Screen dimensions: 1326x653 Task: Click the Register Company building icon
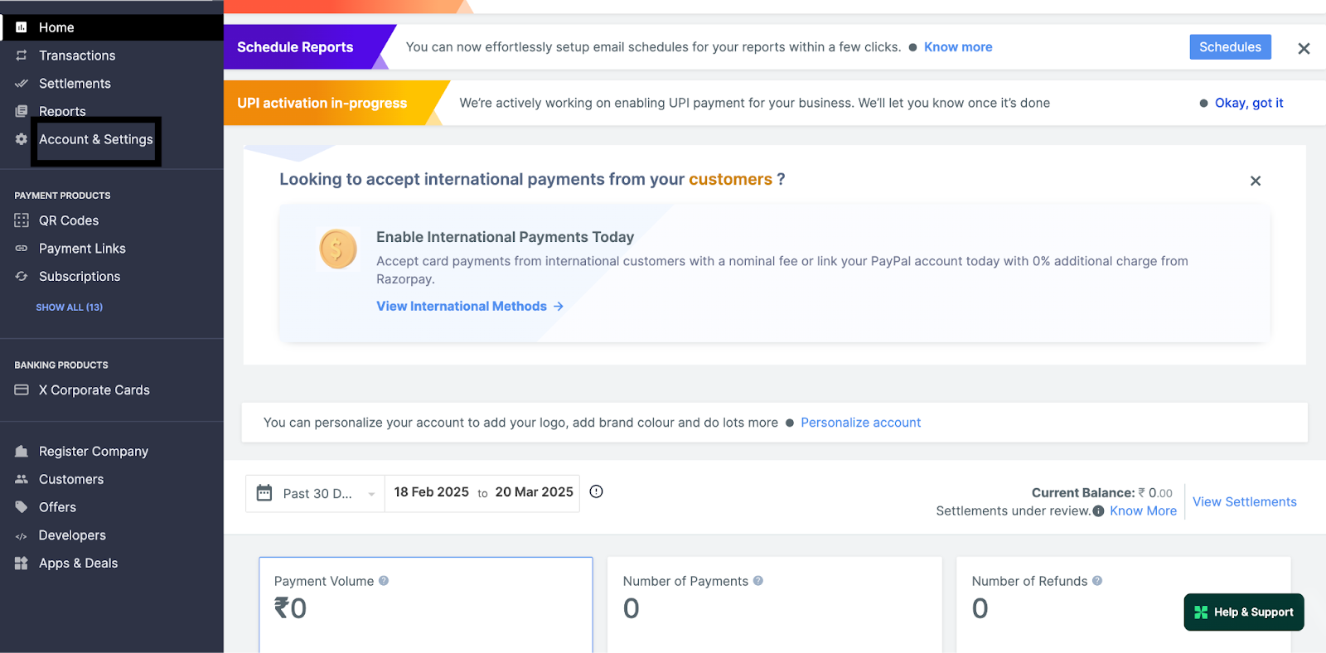pos(22,452)
